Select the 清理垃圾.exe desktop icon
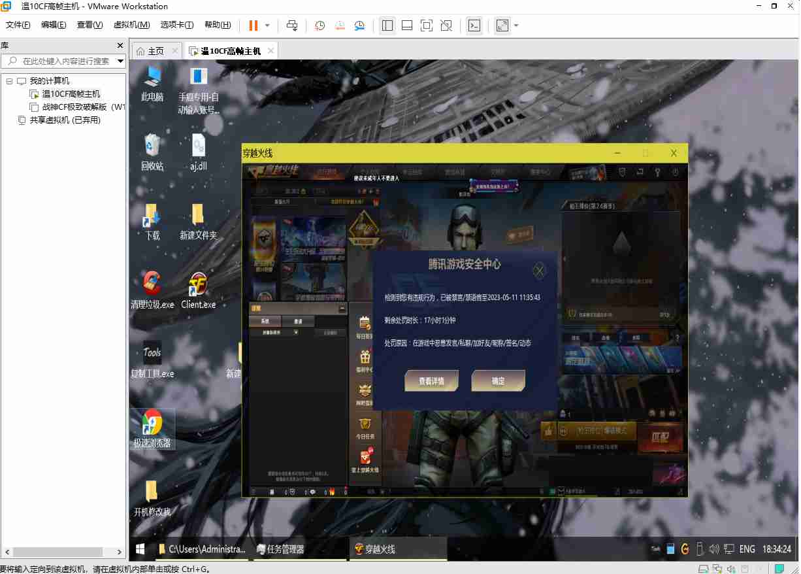 point(152,290)
